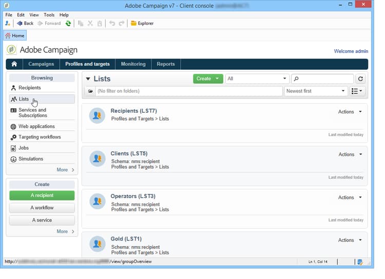
Task: Click the database icon in status bar
Action: (360, 262)
